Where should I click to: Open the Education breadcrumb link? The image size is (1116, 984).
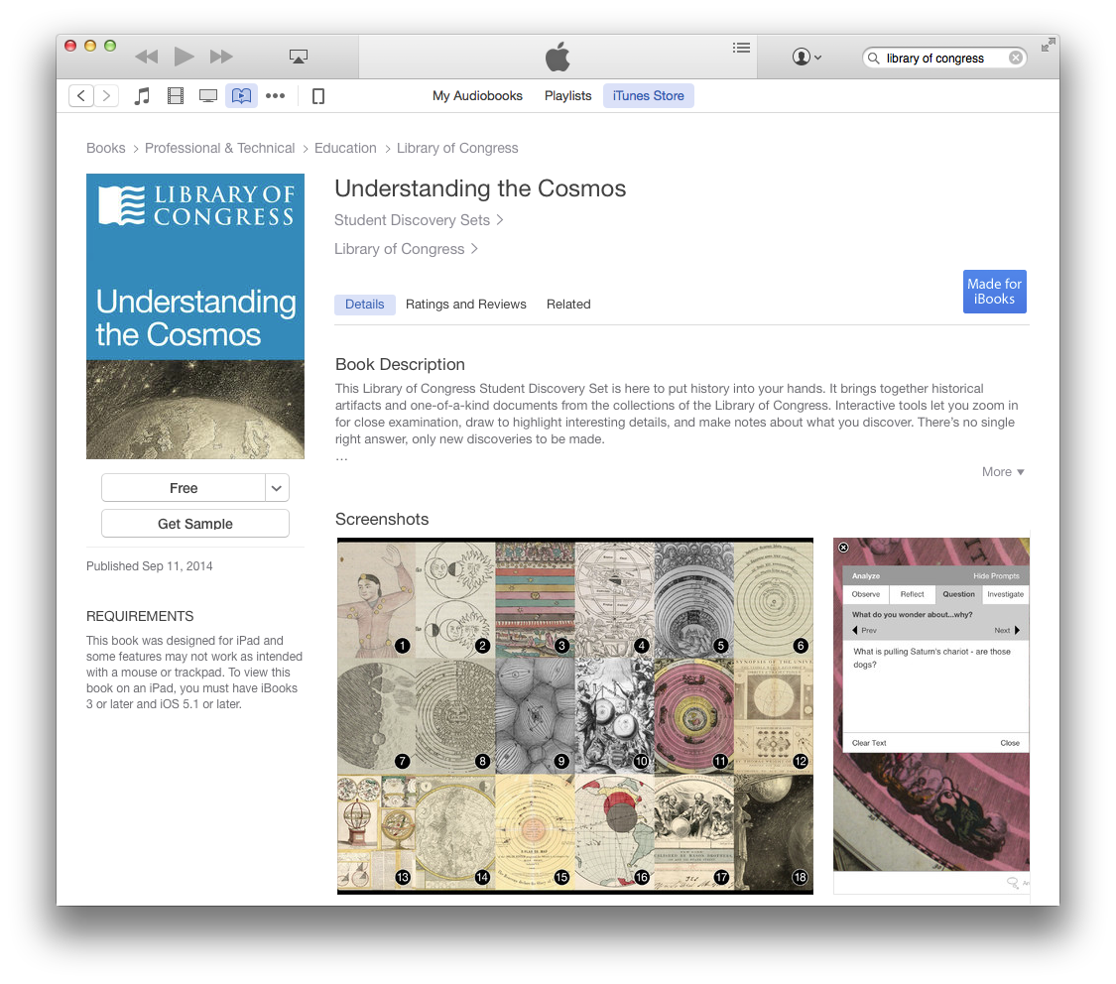click(345, 148)
